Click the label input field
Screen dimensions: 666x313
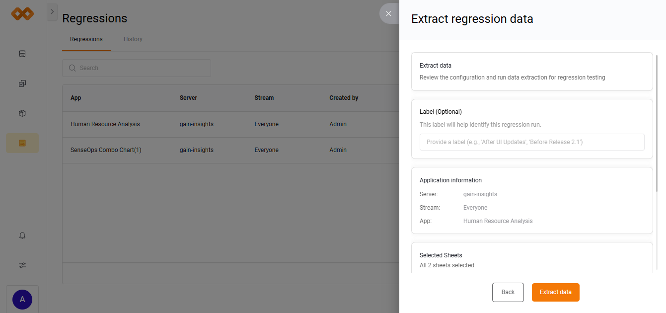click(531, 142)
